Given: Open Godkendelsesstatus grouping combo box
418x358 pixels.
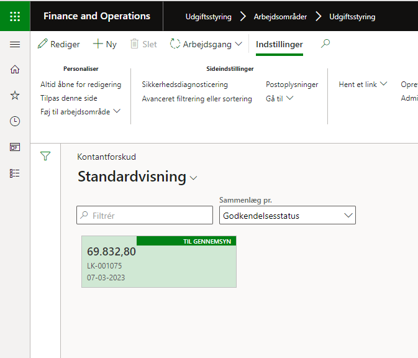Looking at the screenshot, I should click(x=288, y=215).
